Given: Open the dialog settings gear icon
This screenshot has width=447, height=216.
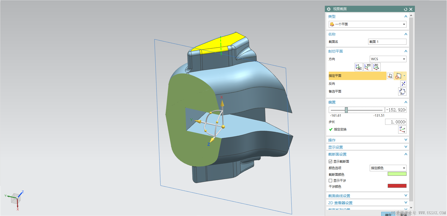Looking at the screenshot, I should click(x=329, y=9).
